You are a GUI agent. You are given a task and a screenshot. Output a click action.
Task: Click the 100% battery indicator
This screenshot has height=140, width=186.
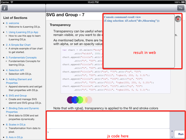(180, 2)
